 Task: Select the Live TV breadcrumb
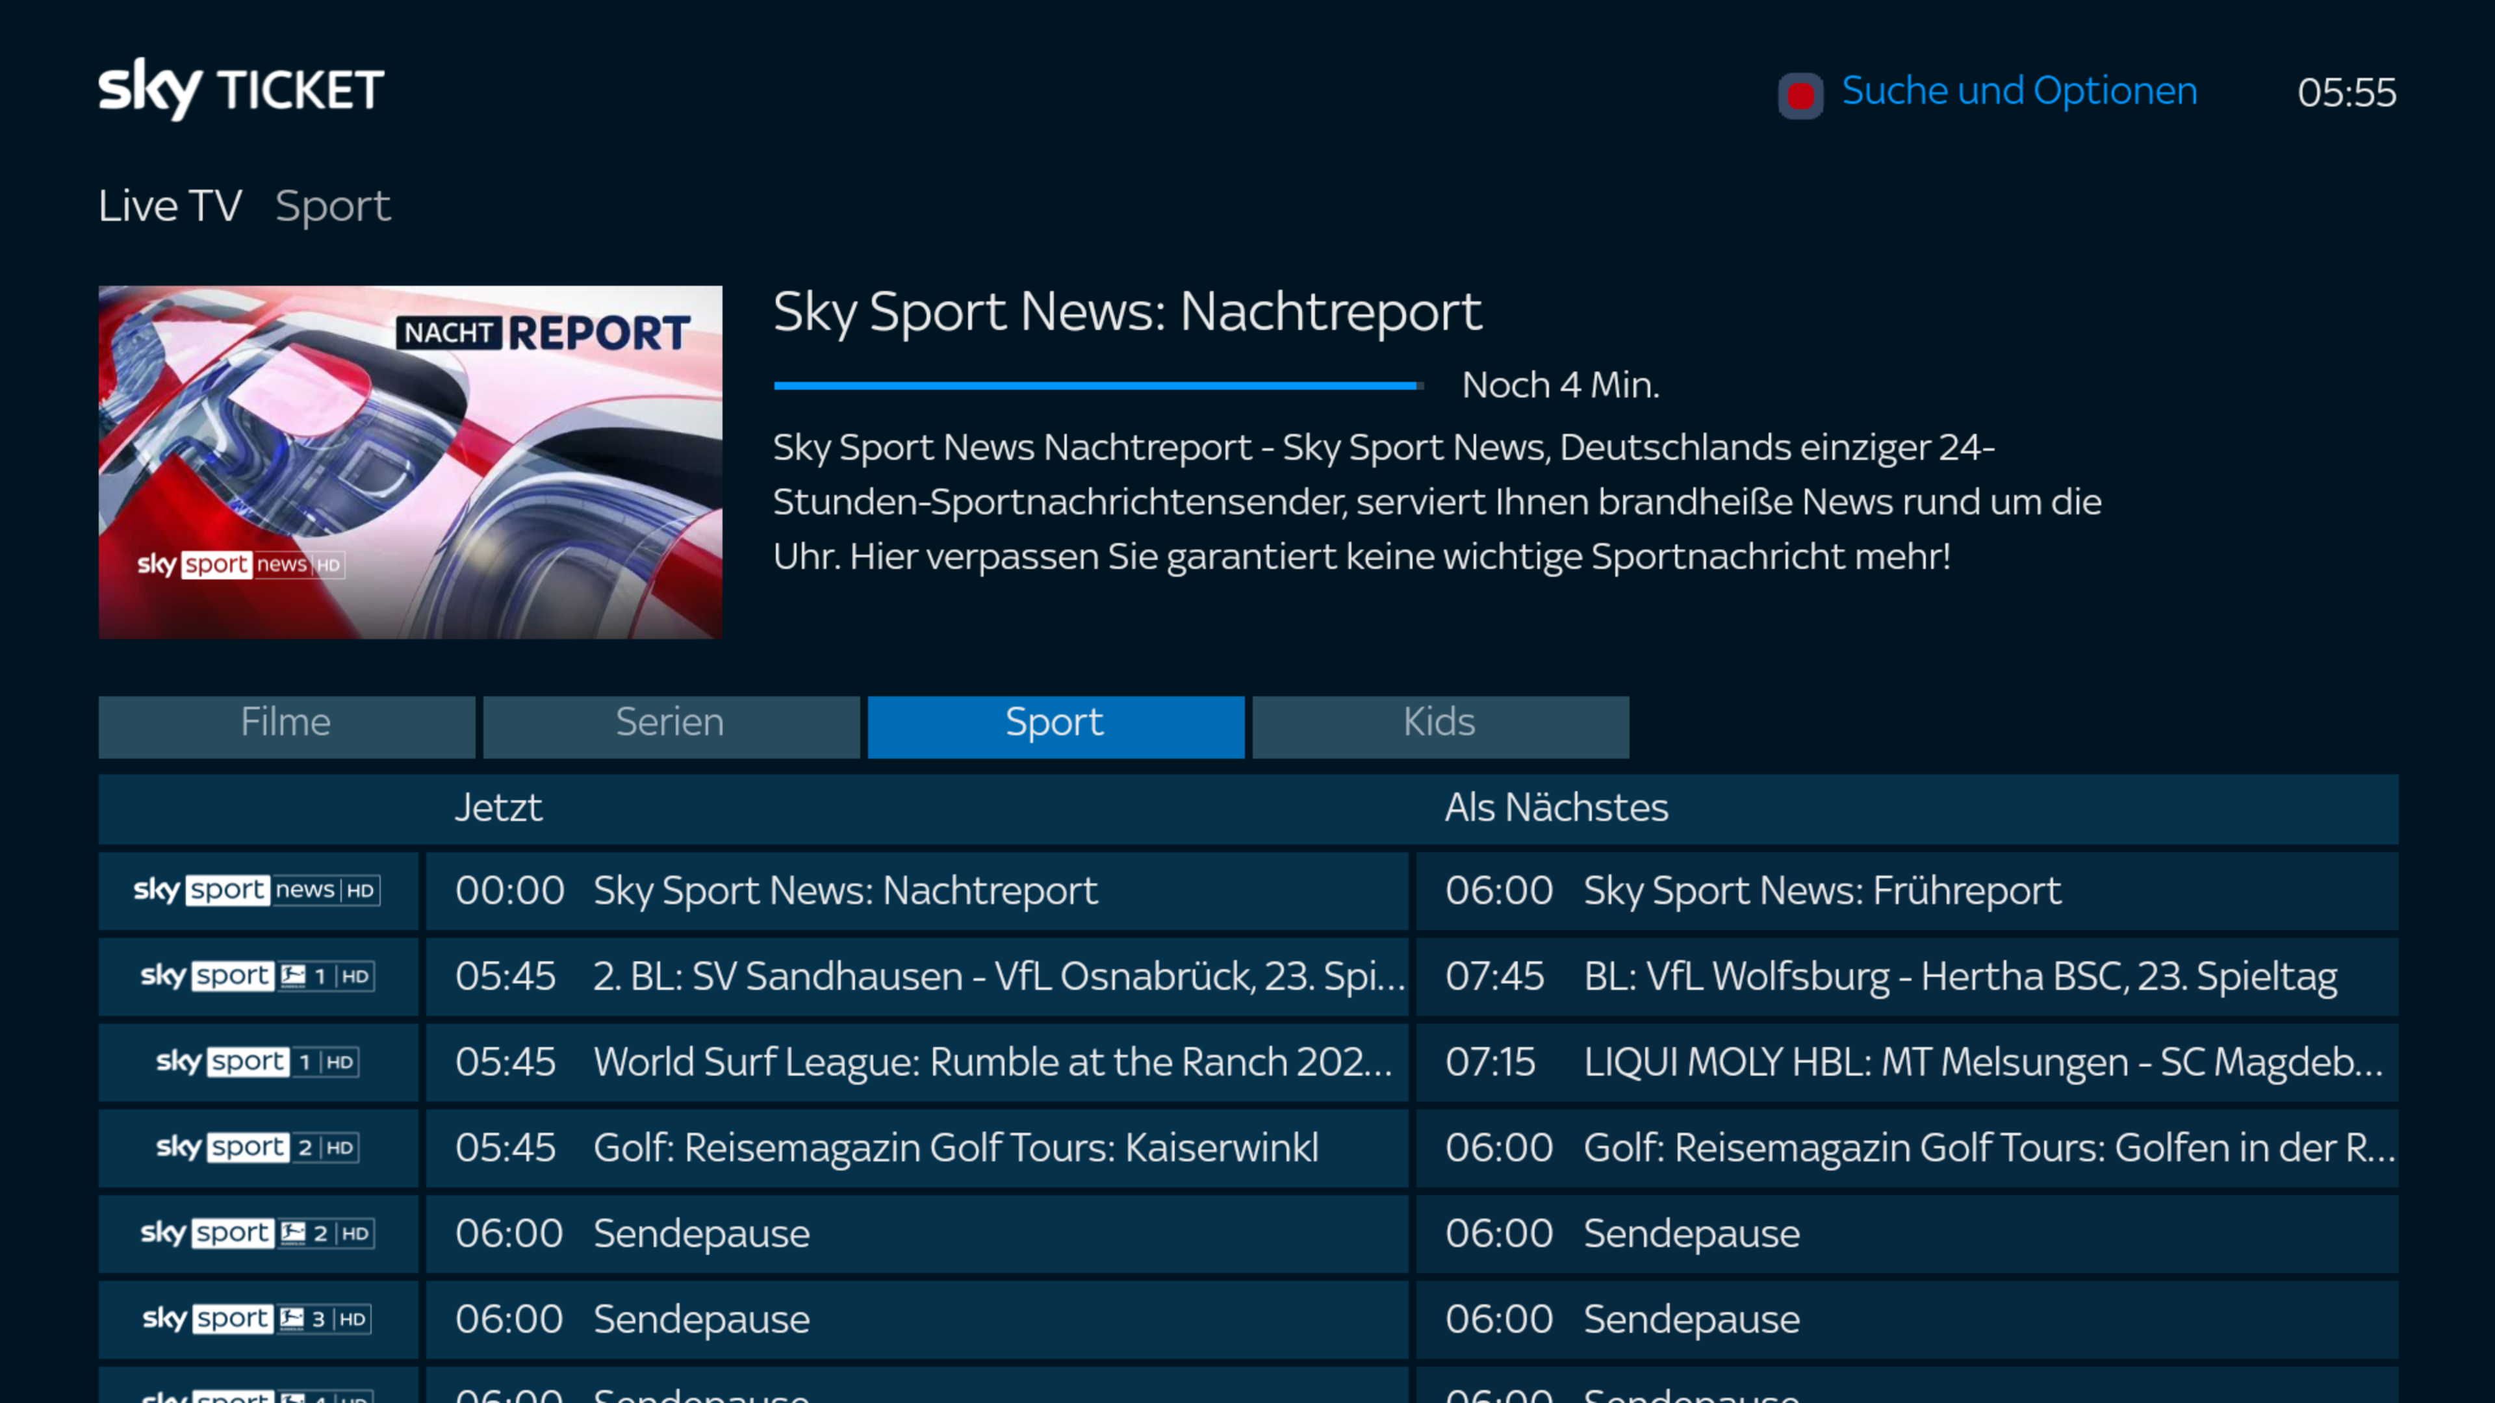(170, 207)
